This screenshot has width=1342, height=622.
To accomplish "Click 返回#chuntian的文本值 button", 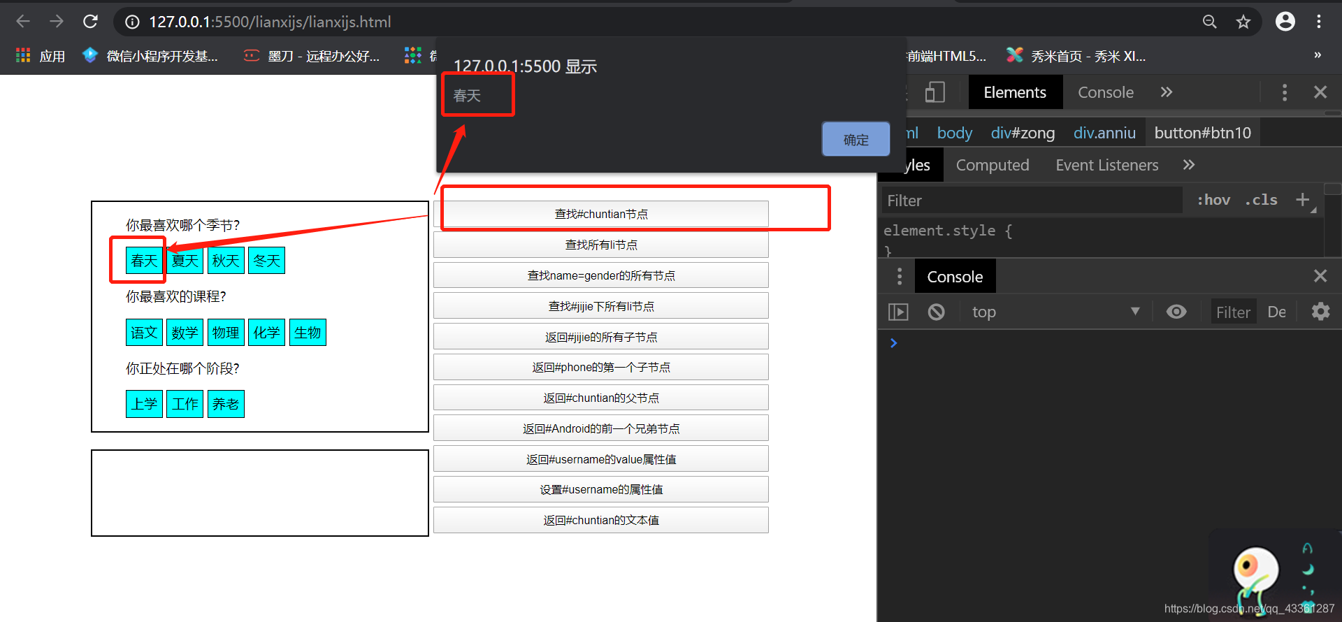I will (x=601, y=520).
